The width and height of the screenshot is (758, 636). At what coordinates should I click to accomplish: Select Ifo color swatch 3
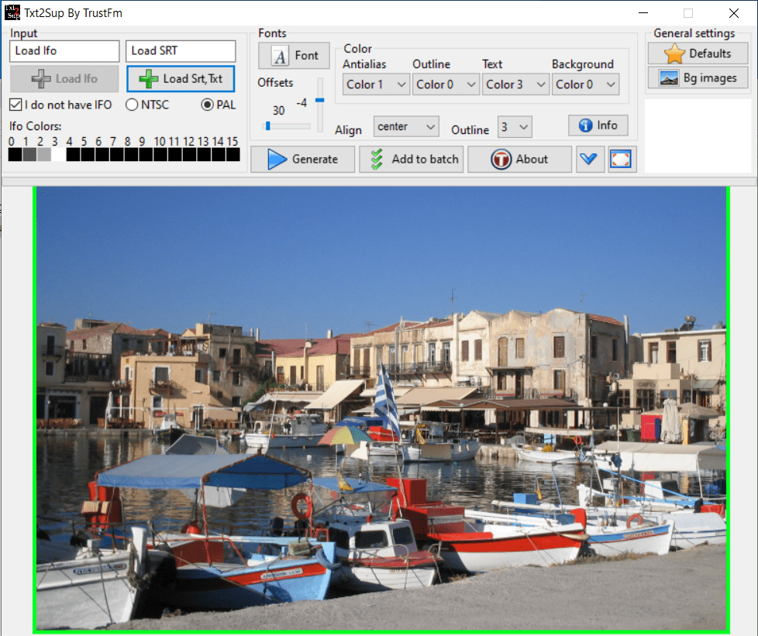click(x=58, y=155)
